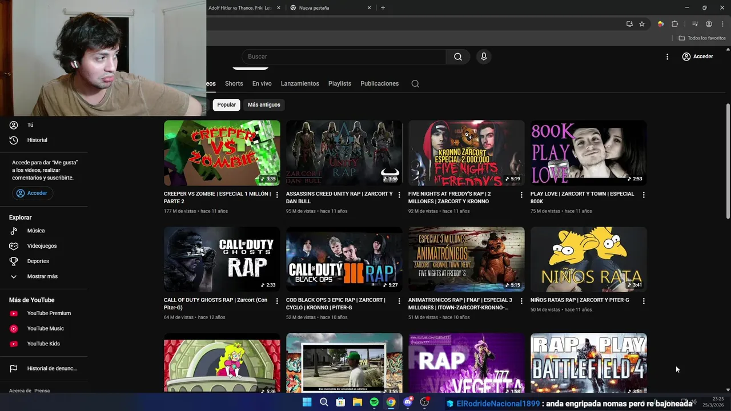The image size is (731, 411).
Task: Open more options for FIVE NIGHTS AT FREDDY'S RAP
Action: 521,195
